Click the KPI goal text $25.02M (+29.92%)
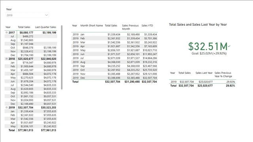253x142 pixels. pyautogui.click(x=209, y=53)
